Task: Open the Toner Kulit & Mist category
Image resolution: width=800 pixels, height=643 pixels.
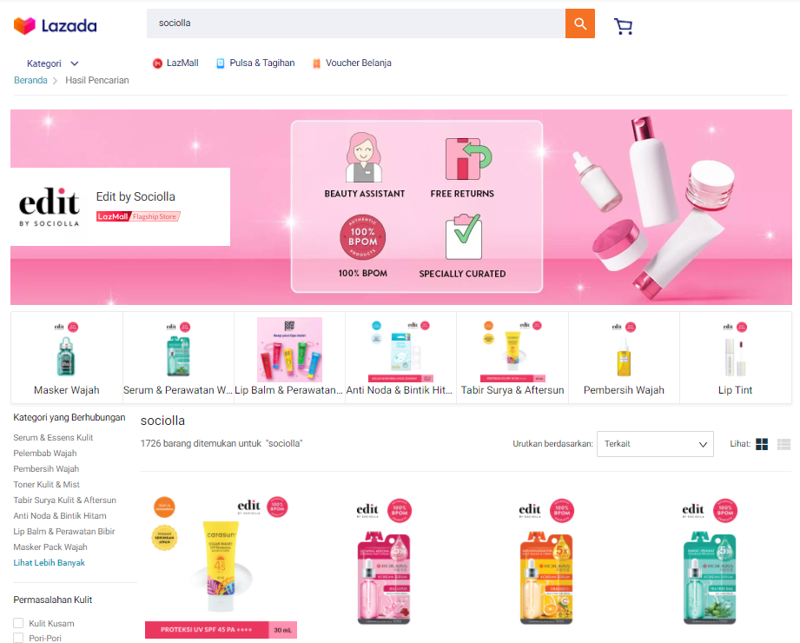Action: click(46, 484)
